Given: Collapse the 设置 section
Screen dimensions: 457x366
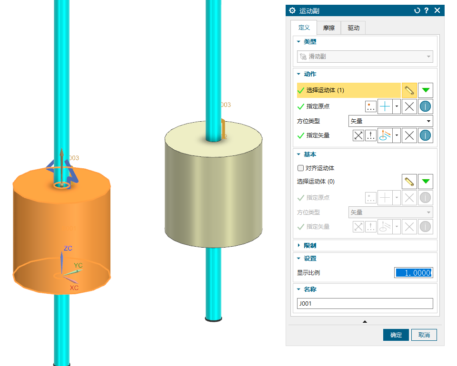Looking at the screenshot, I should 309,259.
